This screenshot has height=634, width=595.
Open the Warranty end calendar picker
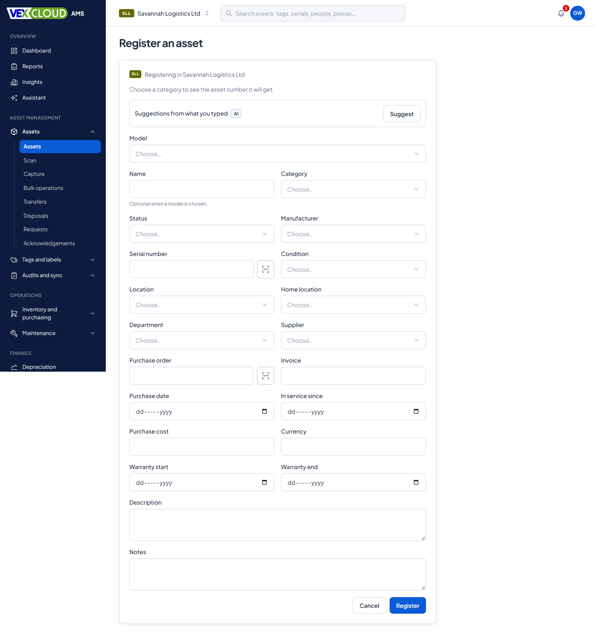pos(416,482)
